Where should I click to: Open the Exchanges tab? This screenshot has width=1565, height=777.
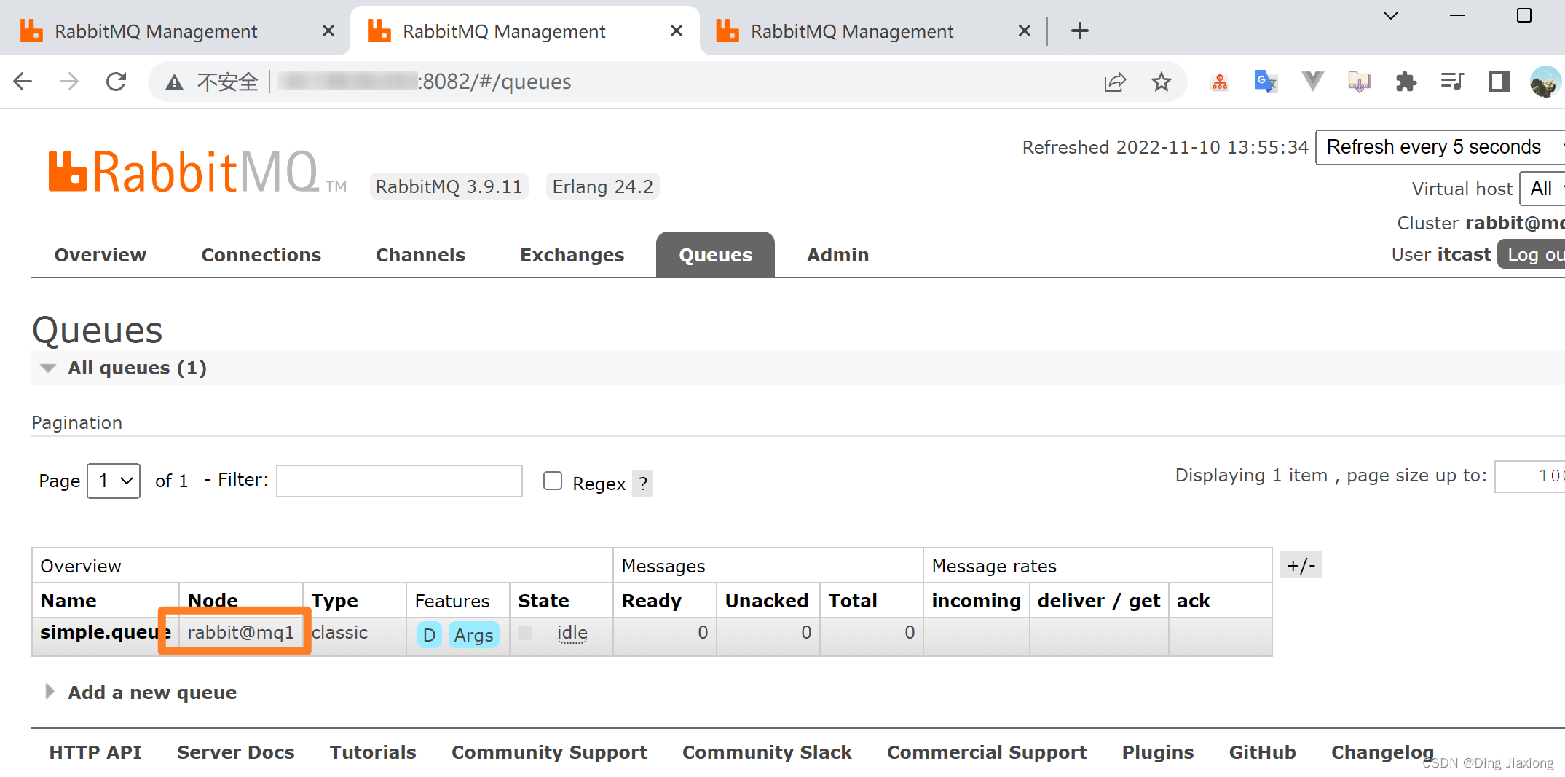coord(572,255)
